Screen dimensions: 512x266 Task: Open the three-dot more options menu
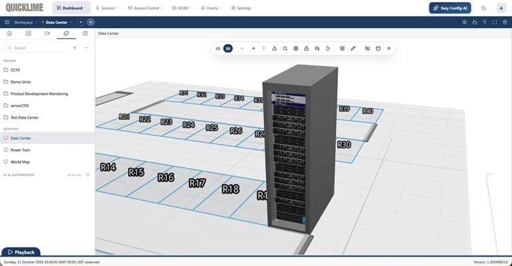[x=86, y=48]
